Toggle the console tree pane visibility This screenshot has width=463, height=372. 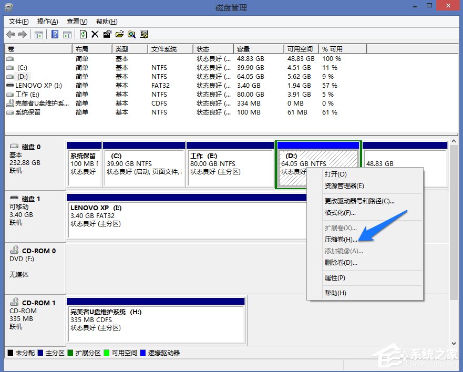(38, 34)
